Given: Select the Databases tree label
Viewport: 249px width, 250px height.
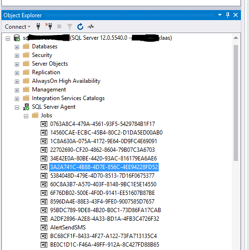Looking at the screenshot, I should tap(44, 46).
